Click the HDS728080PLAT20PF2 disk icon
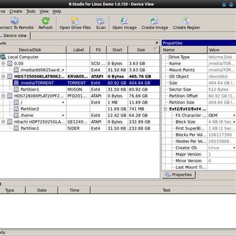236x236 pixels. (x=10, y=96)
